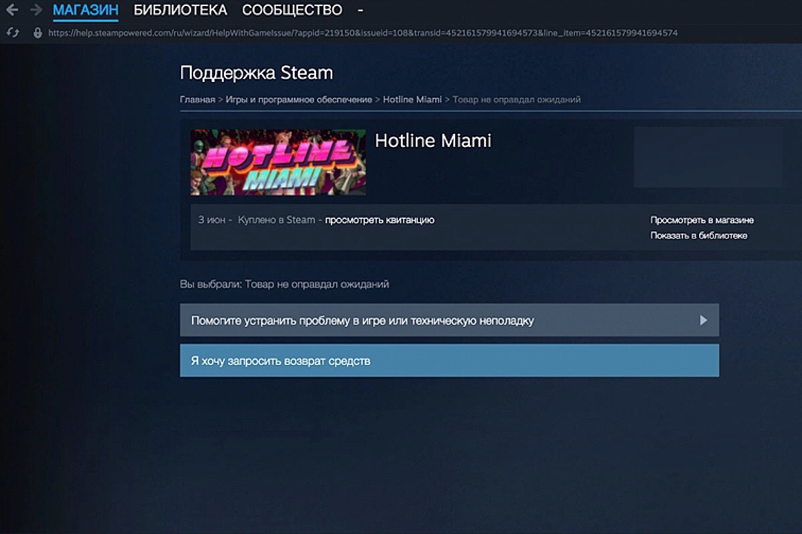Open просмотреть квитанцию link
The height and width of the screenshot is (534, 802).
click(380, 220)
